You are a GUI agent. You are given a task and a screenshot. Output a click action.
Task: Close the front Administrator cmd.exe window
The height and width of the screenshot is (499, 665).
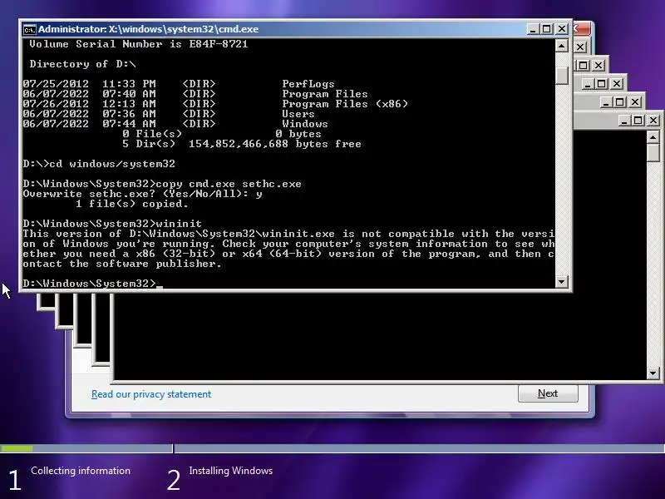562,29
